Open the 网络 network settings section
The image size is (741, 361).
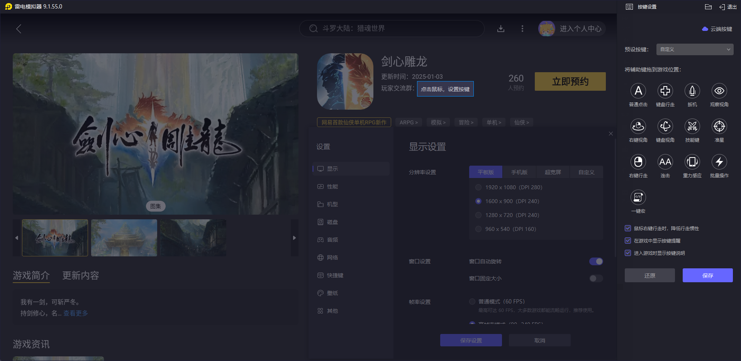click(351, 258)
